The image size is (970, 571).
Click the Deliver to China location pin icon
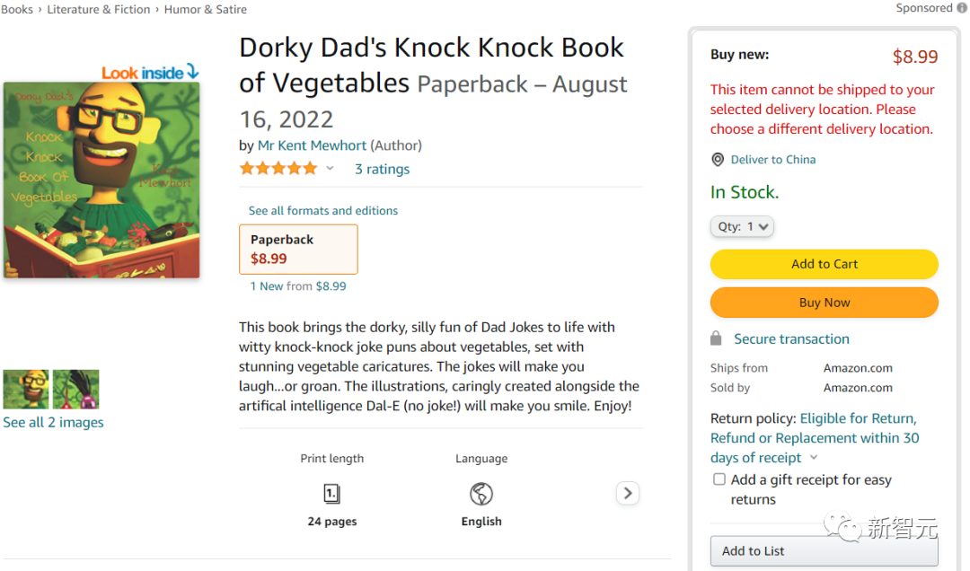coord(718,160)
